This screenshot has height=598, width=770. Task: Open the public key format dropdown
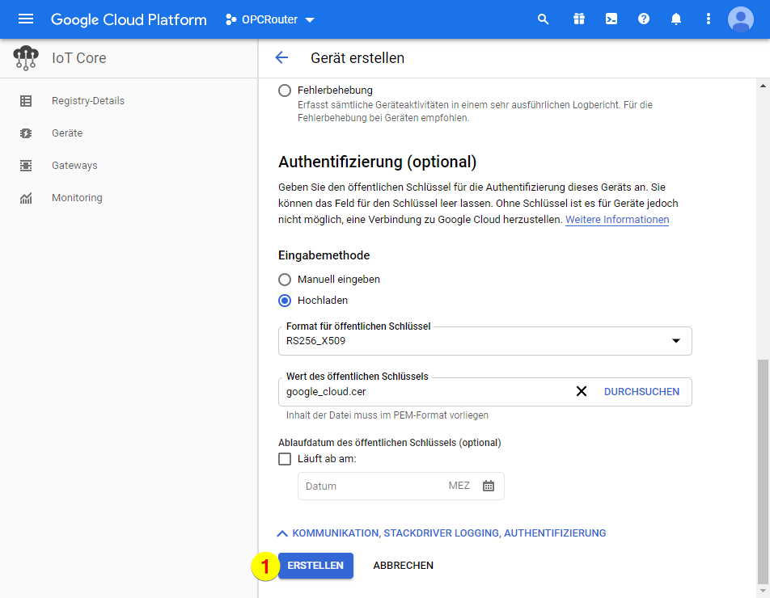(x=484, y=341)
